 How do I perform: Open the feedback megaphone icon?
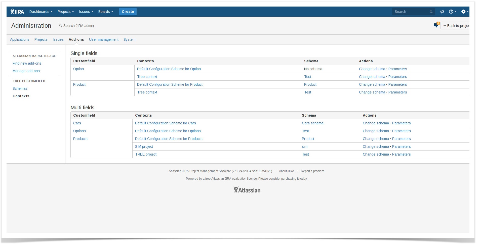point(442,12)
